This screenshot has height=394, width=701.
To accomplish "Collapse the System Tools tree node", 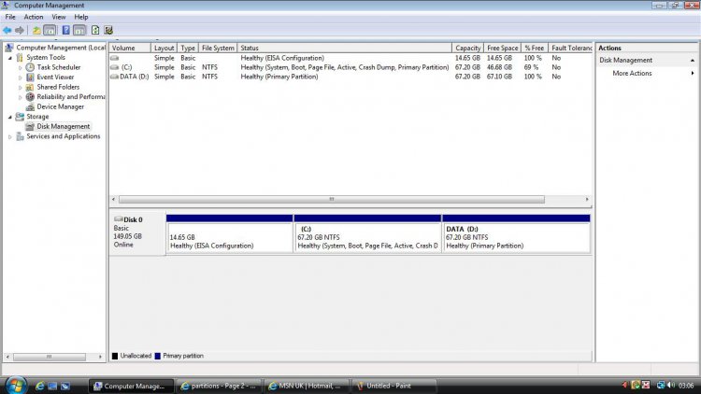I will coord(10,58).
